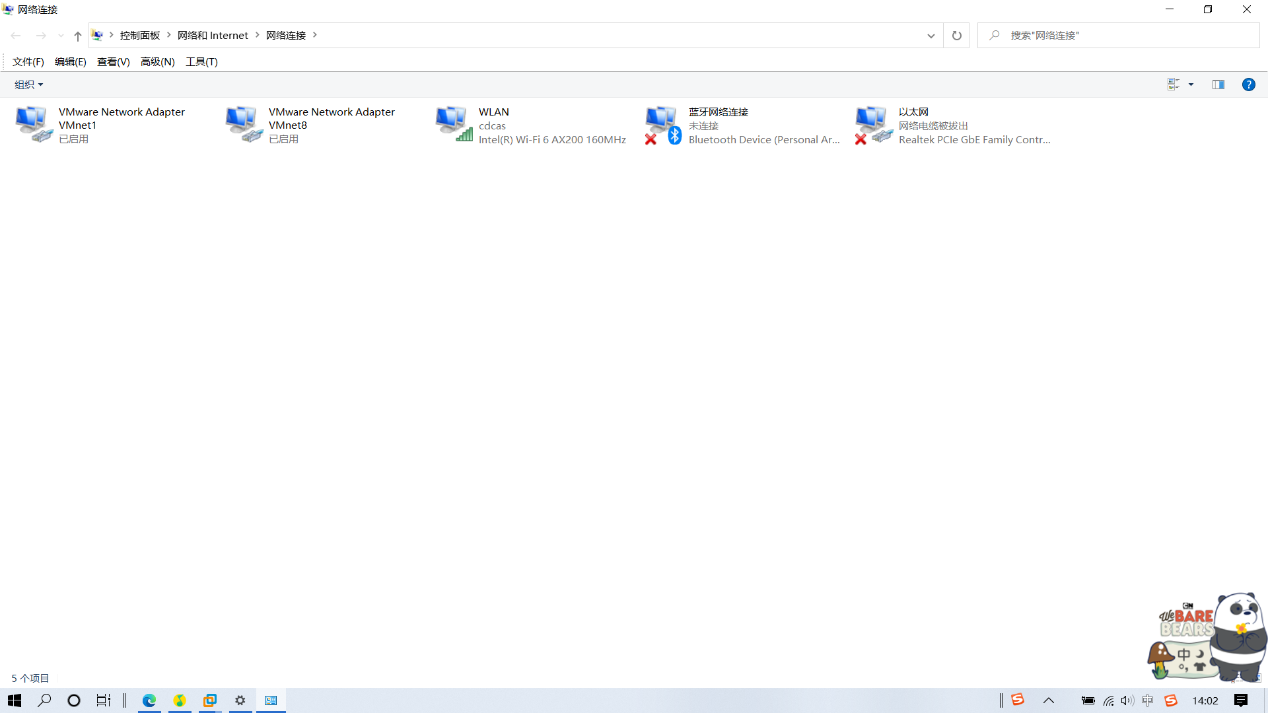This screenshot has width=1268, height=713.
Task: Refresh the network connections list
Action: pos(956,36)
